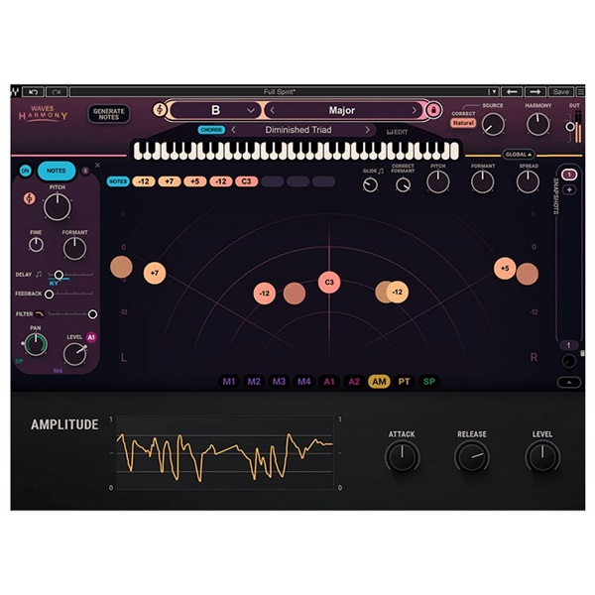This screenshot has width=595, height=595.
Task: Collapse the modulator panel with up arrow
Action: pos(569,383)
